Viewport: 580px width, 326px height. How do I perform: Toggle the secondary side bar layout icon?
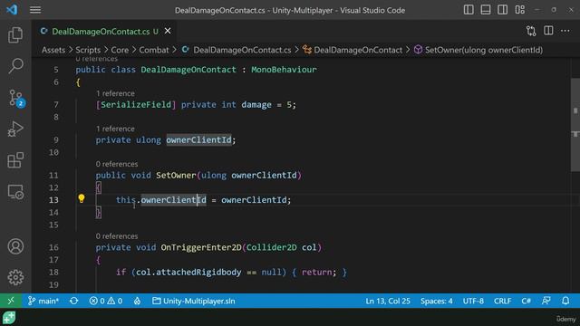pyautogui.click(x=502, y=10)
